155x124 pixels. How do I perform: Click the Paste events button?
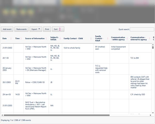21,29
